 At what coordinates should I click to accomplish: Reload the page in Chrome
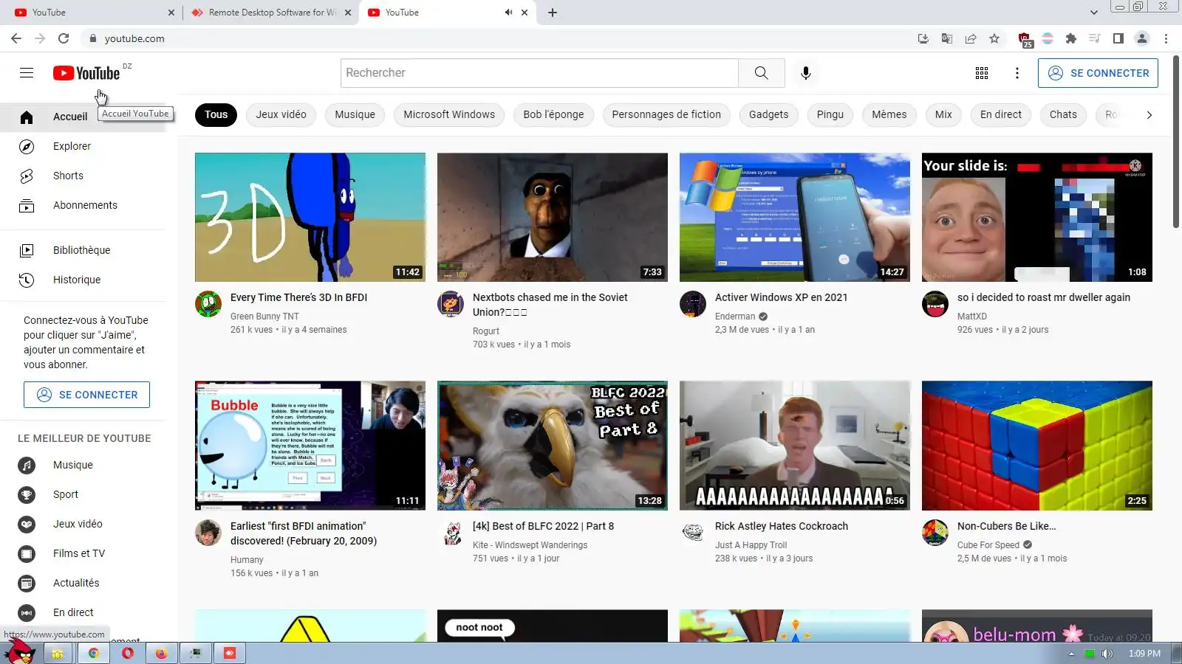[x=64, y=38]
